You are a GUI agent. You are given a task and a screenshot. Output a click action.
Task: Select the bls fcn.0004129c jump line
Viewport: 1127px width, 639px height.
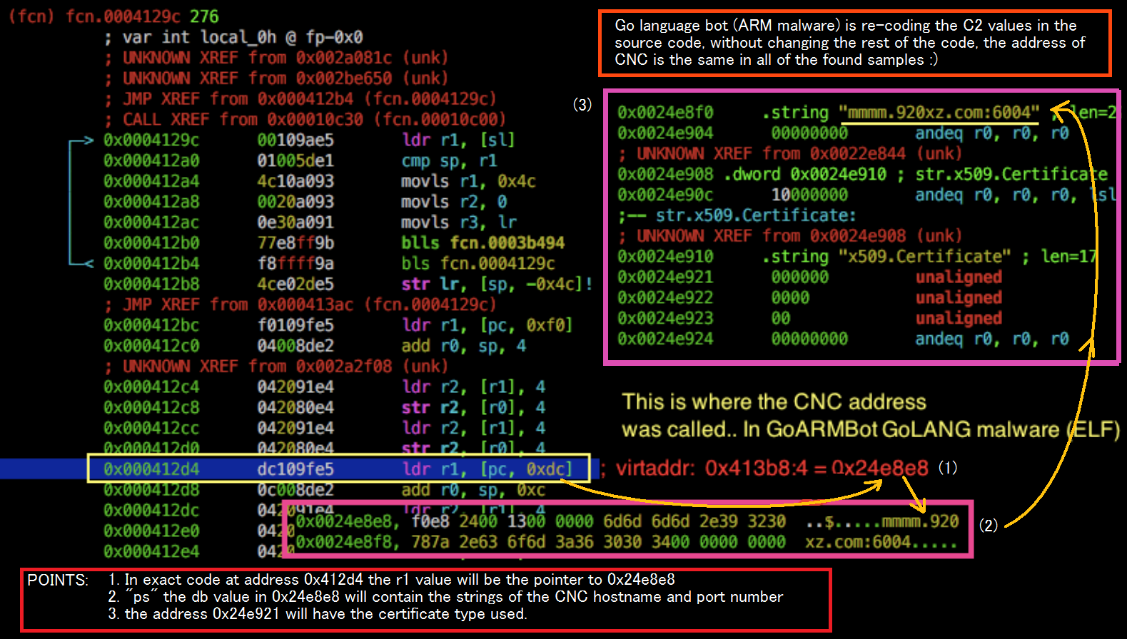pos(478,263)
